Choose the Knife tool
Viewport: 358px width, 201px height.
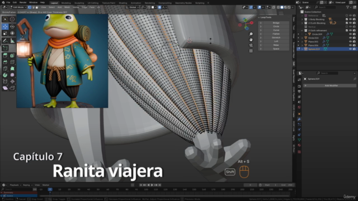(x=5, y=68)
